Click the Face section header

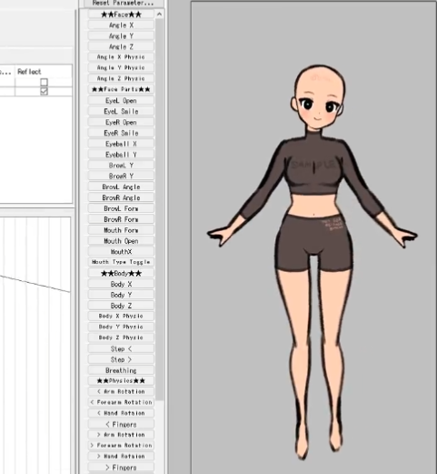click(121, 15)
